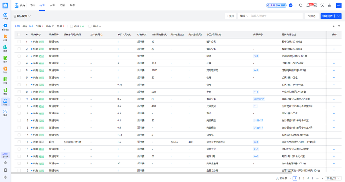Click the horizontal scrollbar under the table
This screenshot has height=182, width=345.
coord(152,173)
